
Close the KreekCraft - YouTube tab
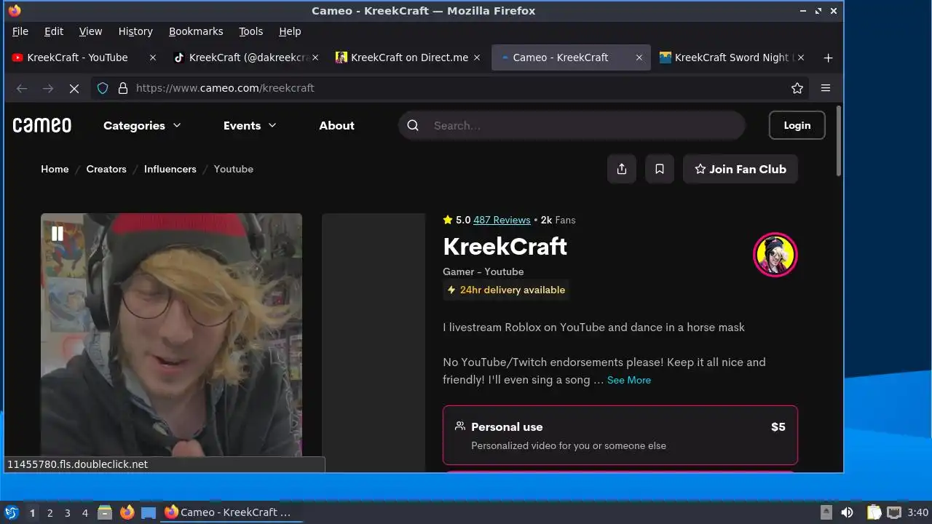point(153,57)
